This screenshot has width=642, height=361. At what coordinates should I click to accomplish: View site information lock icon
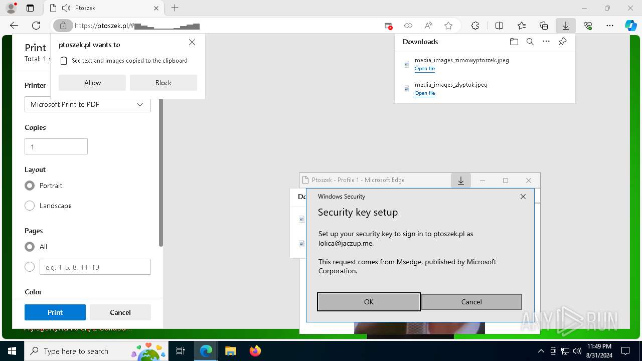pyautogui.click(x=63, y=26)
